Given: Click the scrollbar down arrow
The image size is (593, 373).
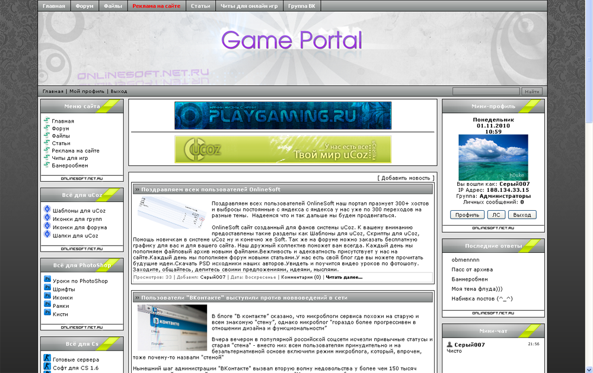Looking at the screenshot, I should click(x=589, y=369).
